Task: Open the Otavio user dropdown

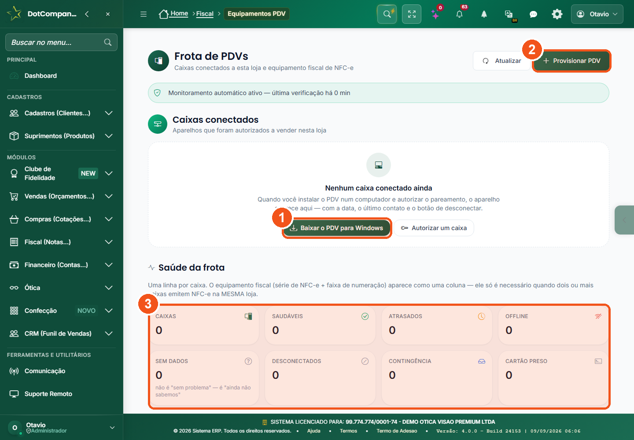Action: pyautogui.click(x=597, y=14)
